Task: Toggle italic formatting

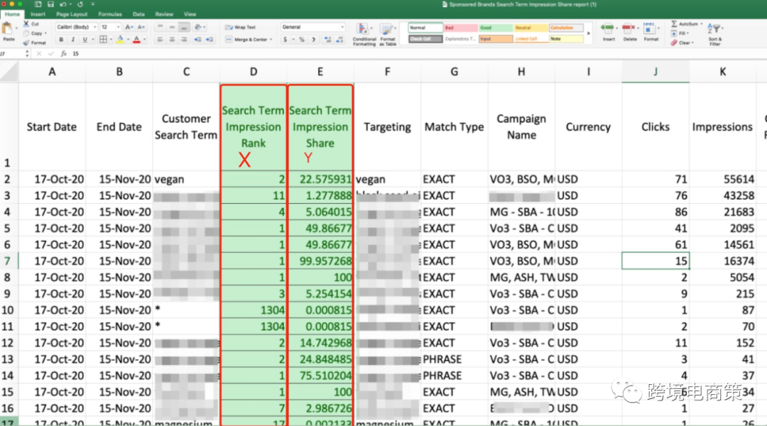Action: pos(71,40)
